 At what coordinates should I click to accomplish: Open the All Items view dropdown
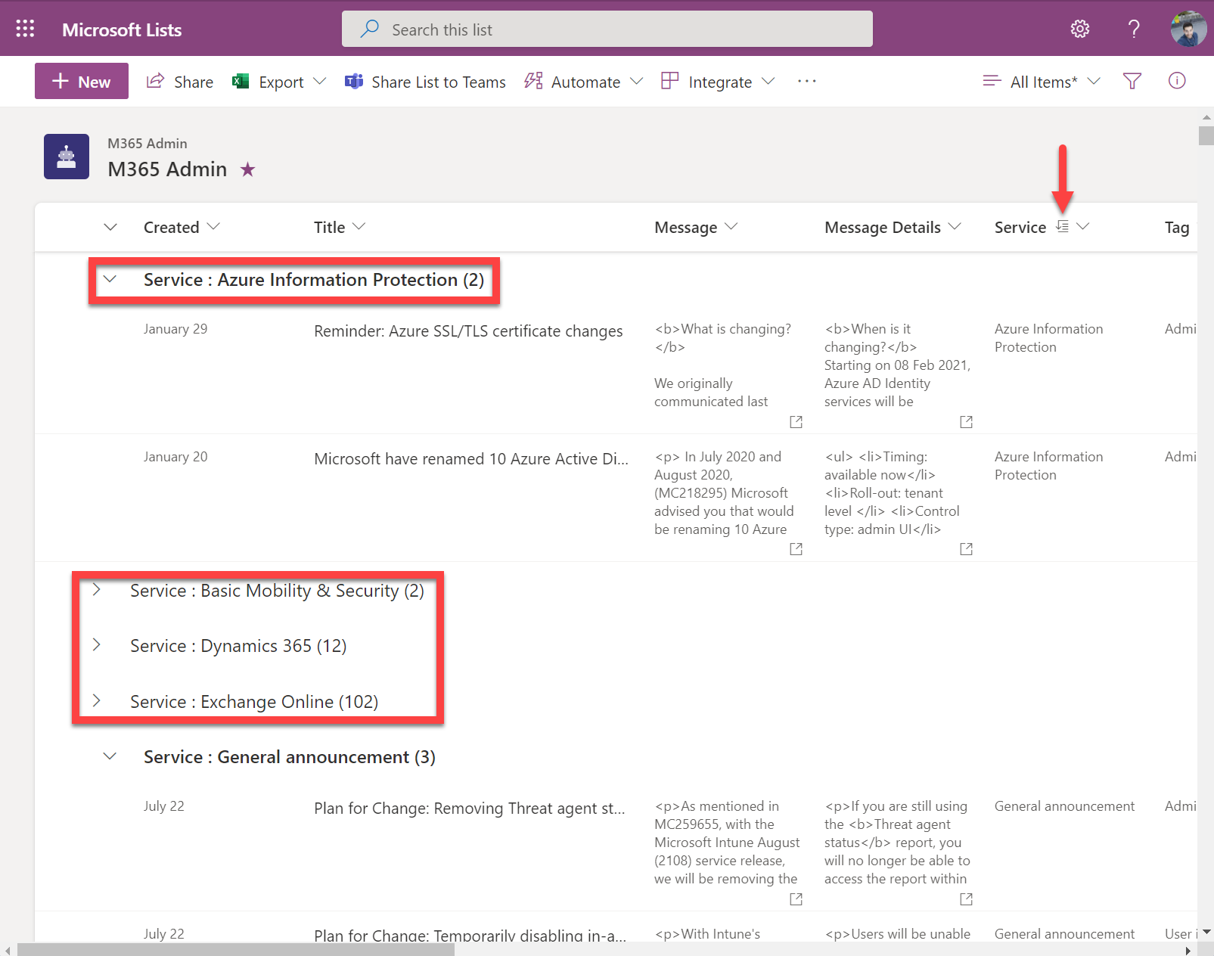point(1041,82)
